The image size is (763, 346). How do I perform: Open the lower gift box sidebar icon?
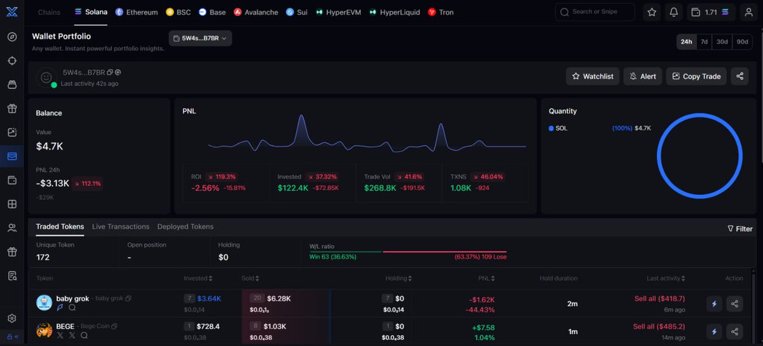(12, 252)
